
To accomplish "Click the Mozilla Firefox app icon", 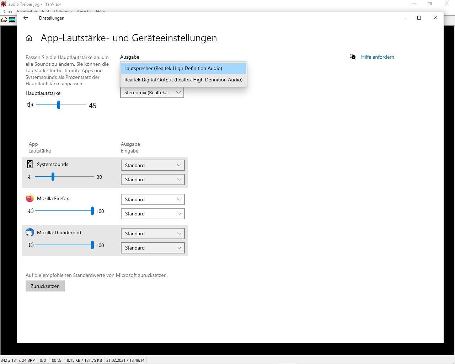I will click(x=30, y=198).
